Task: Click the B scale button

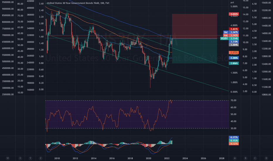Action: pos(245,158)
